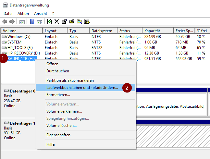
Task: Click the open folder toolbar icon
Action: click(72, 21)
